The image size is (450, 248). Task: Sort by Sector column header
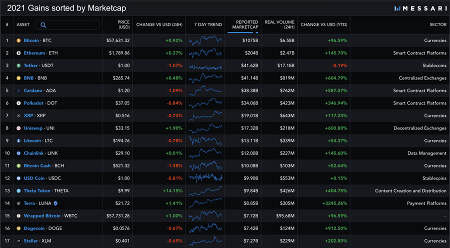tap(437, 24)
